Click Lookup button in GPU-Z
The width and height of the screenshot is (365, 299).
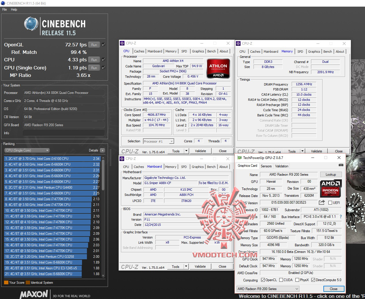tap(331, 175)
